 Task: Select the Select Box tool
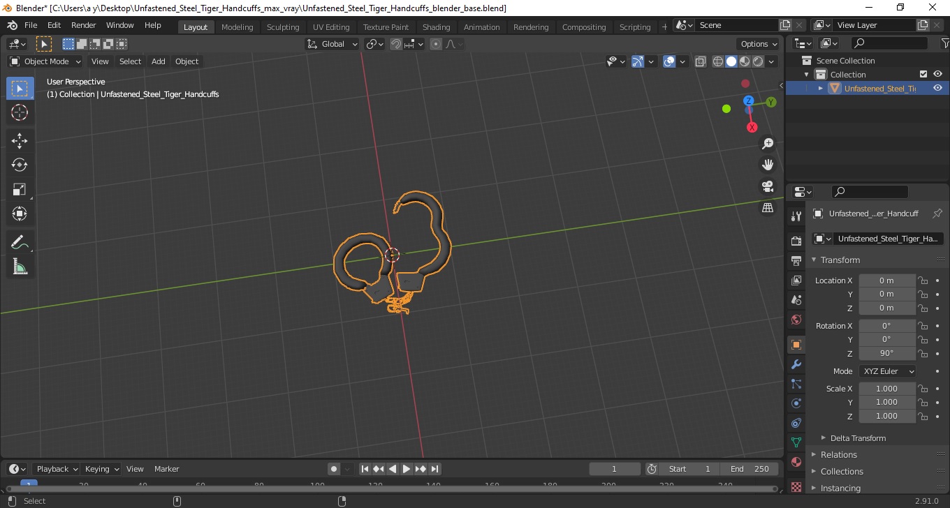pos(20,89)
